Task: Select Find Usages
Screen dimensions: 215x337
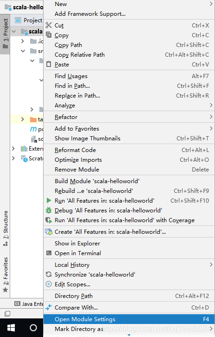Action: click(129, 76)
